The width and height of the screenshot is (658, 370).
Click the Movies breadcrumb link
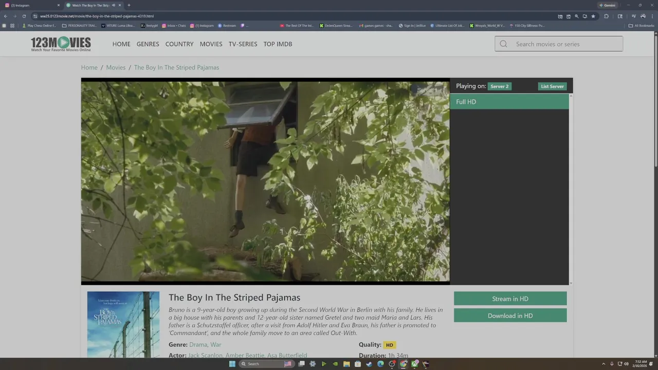coord(116,67)
